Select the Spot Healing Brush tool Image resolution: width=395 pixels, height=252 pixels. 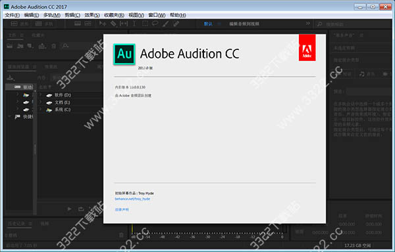point(176,24)
